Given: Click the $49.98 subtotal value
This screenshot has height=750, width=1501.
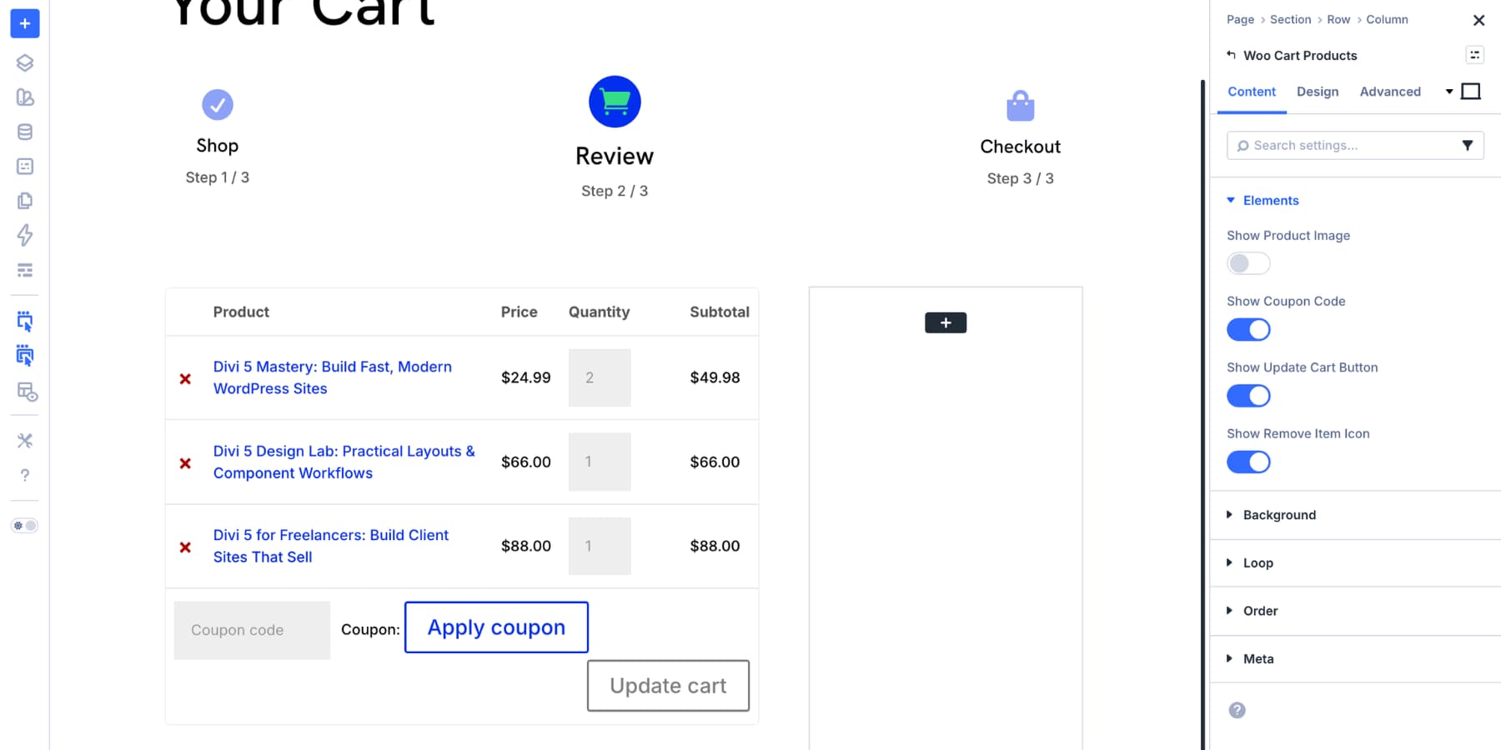Looking at the screenshot, I should pos(715,377).
